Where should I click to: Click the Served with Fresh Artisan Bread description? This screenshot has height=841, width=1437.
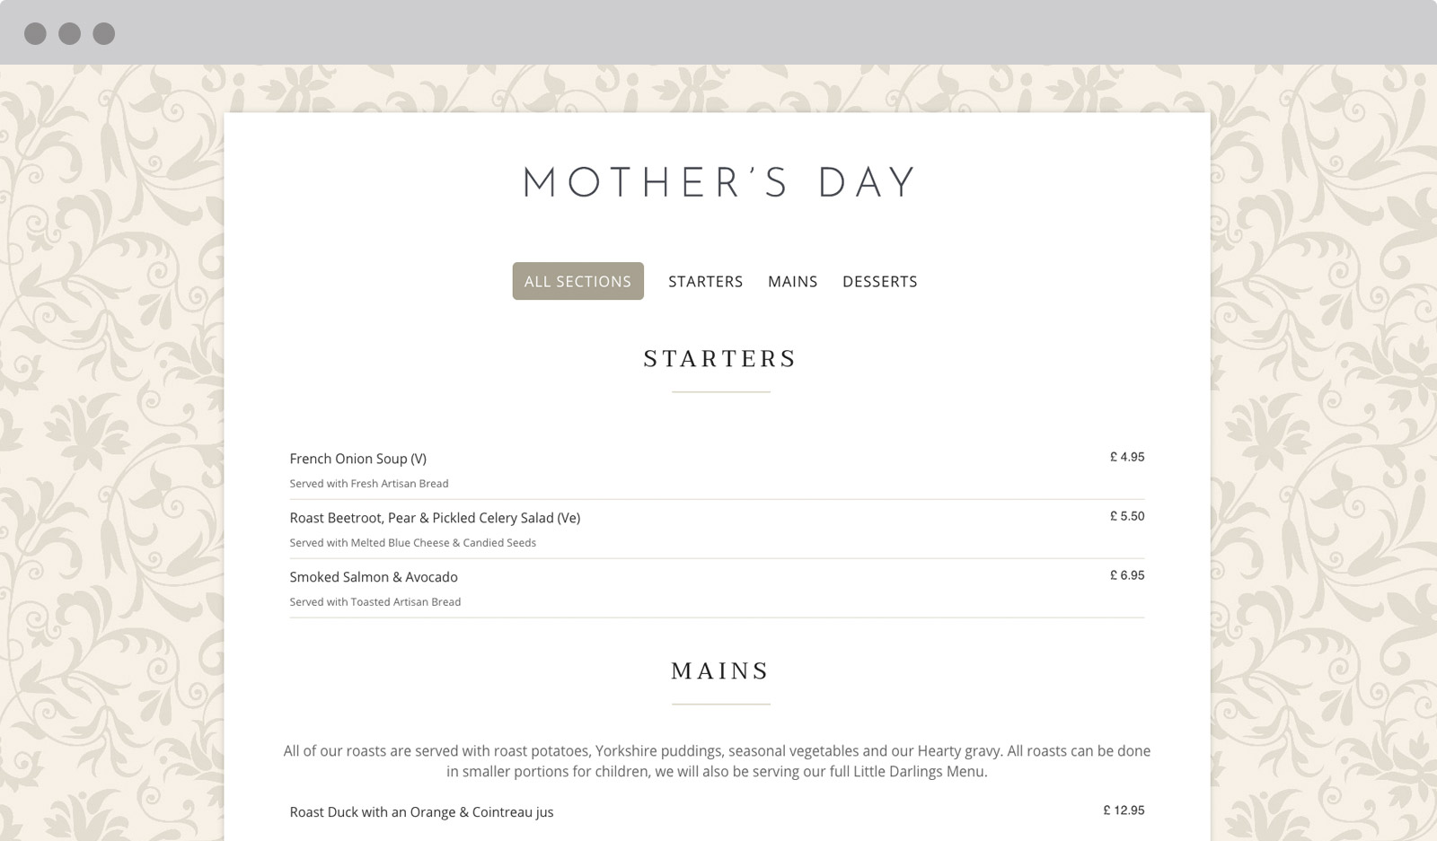pos(369,484)
